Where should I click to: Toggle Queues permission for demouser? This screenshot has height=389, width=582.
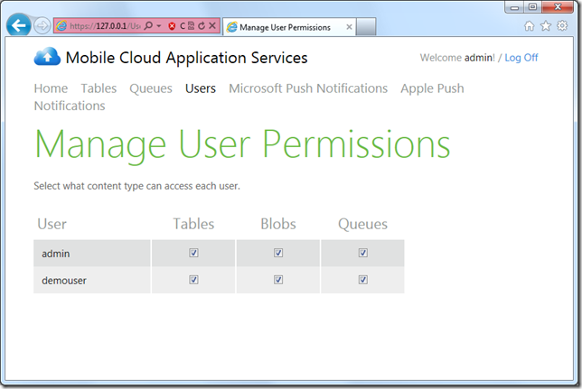click(x=363, y=280)
